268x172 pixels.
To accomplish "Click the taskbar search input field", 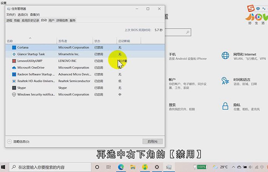I will pos(50,167).
